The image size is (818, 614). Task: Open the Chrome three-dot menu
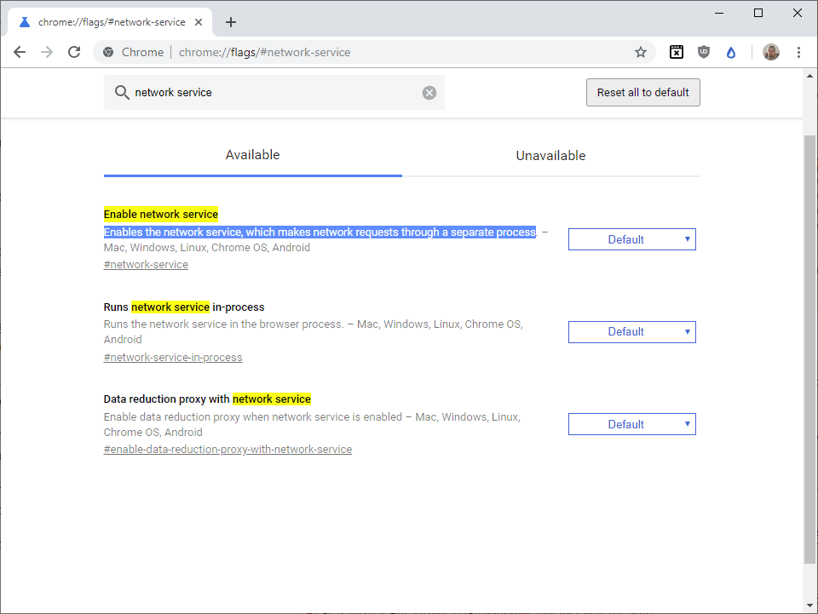(798, 52)
